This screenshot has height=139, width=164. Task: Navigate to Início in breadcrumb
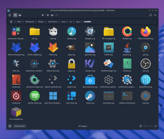pos(19,22)
